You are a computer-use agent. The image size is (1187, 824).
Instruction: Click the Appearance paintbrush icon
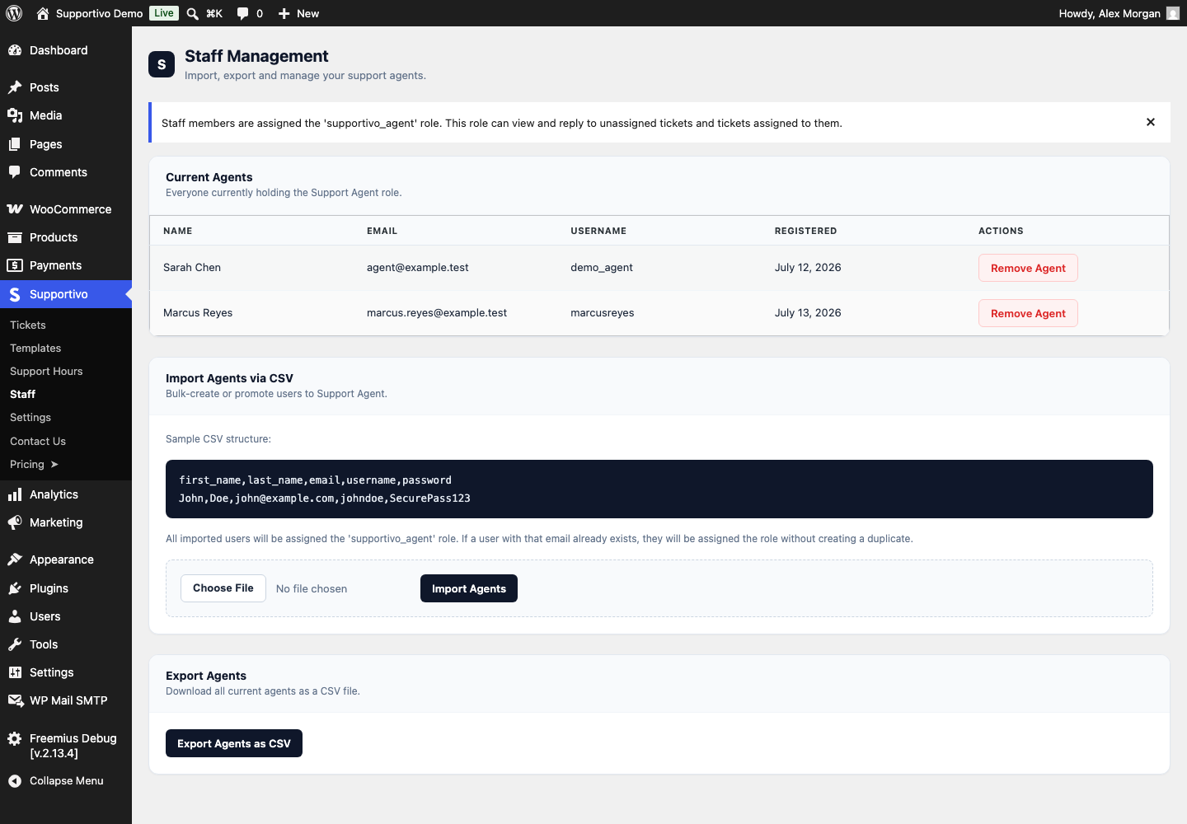pos(15,559)
